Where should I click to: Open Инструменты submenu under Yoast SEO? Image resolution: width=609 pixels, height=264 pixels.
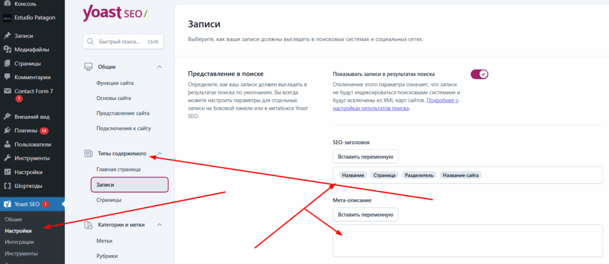coord(21,253)
